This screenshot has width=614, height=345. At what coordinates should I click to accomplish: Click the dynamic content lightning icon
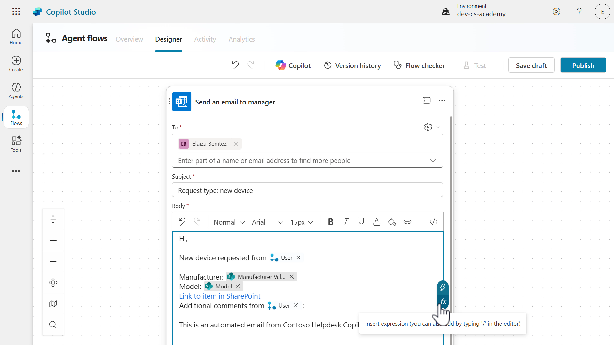(443, 287)
